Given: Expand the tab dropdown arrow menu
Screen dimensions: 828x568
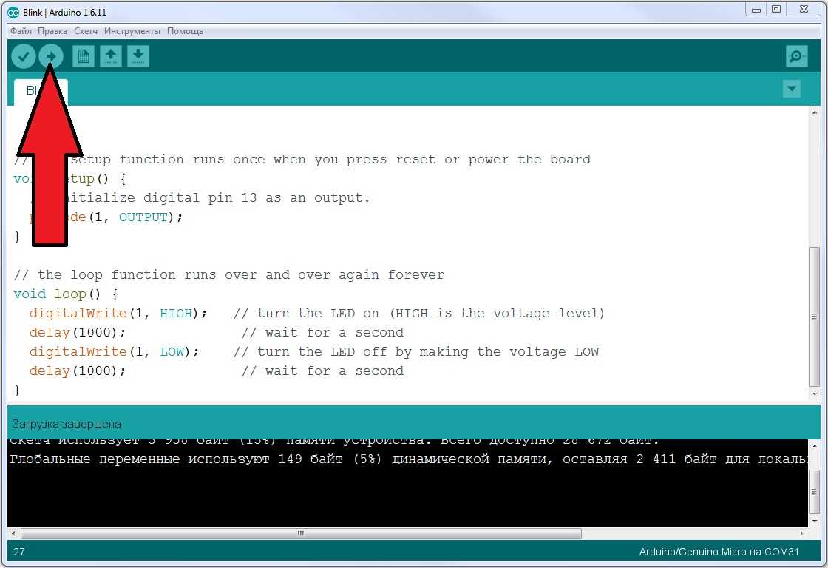Looking at the screenshot, I should tap(791, 89).
